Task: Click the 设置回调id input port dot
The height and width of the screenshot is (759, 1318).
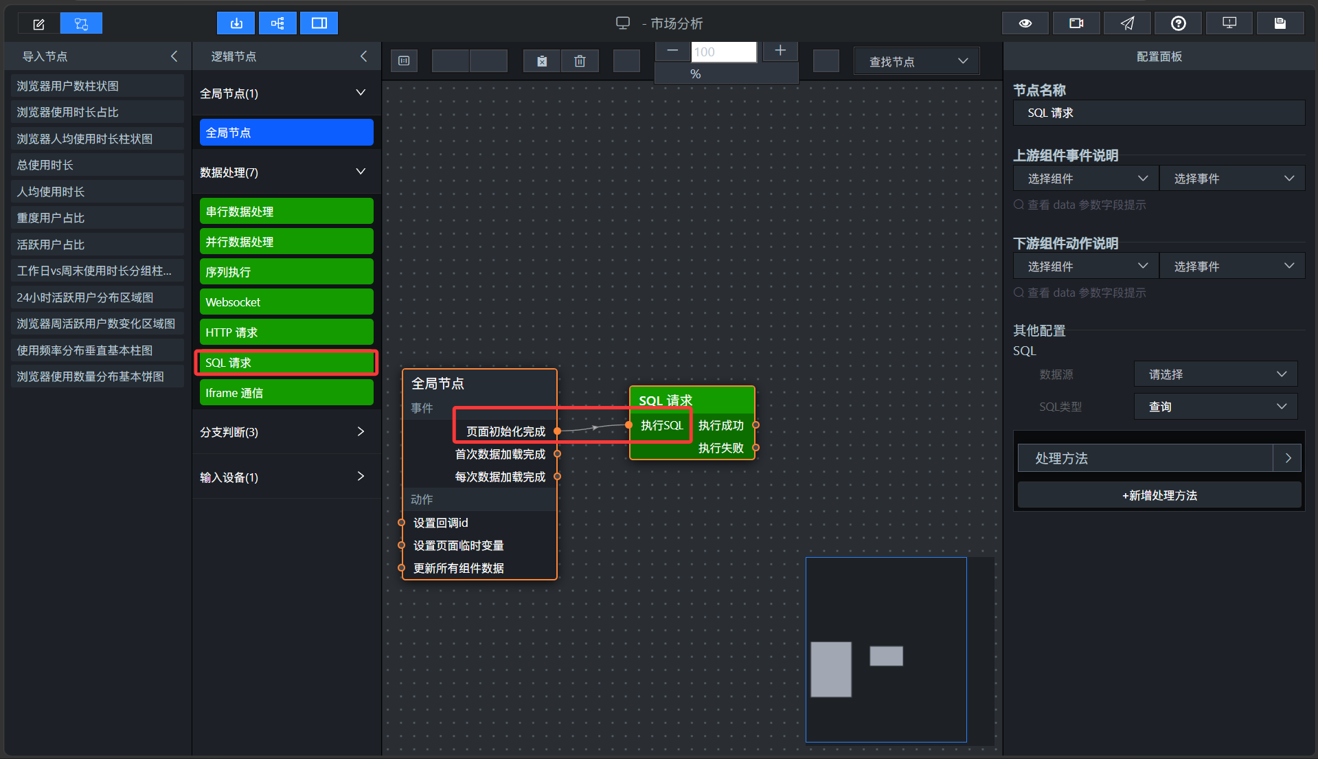Action: click(x=402, y=523)
